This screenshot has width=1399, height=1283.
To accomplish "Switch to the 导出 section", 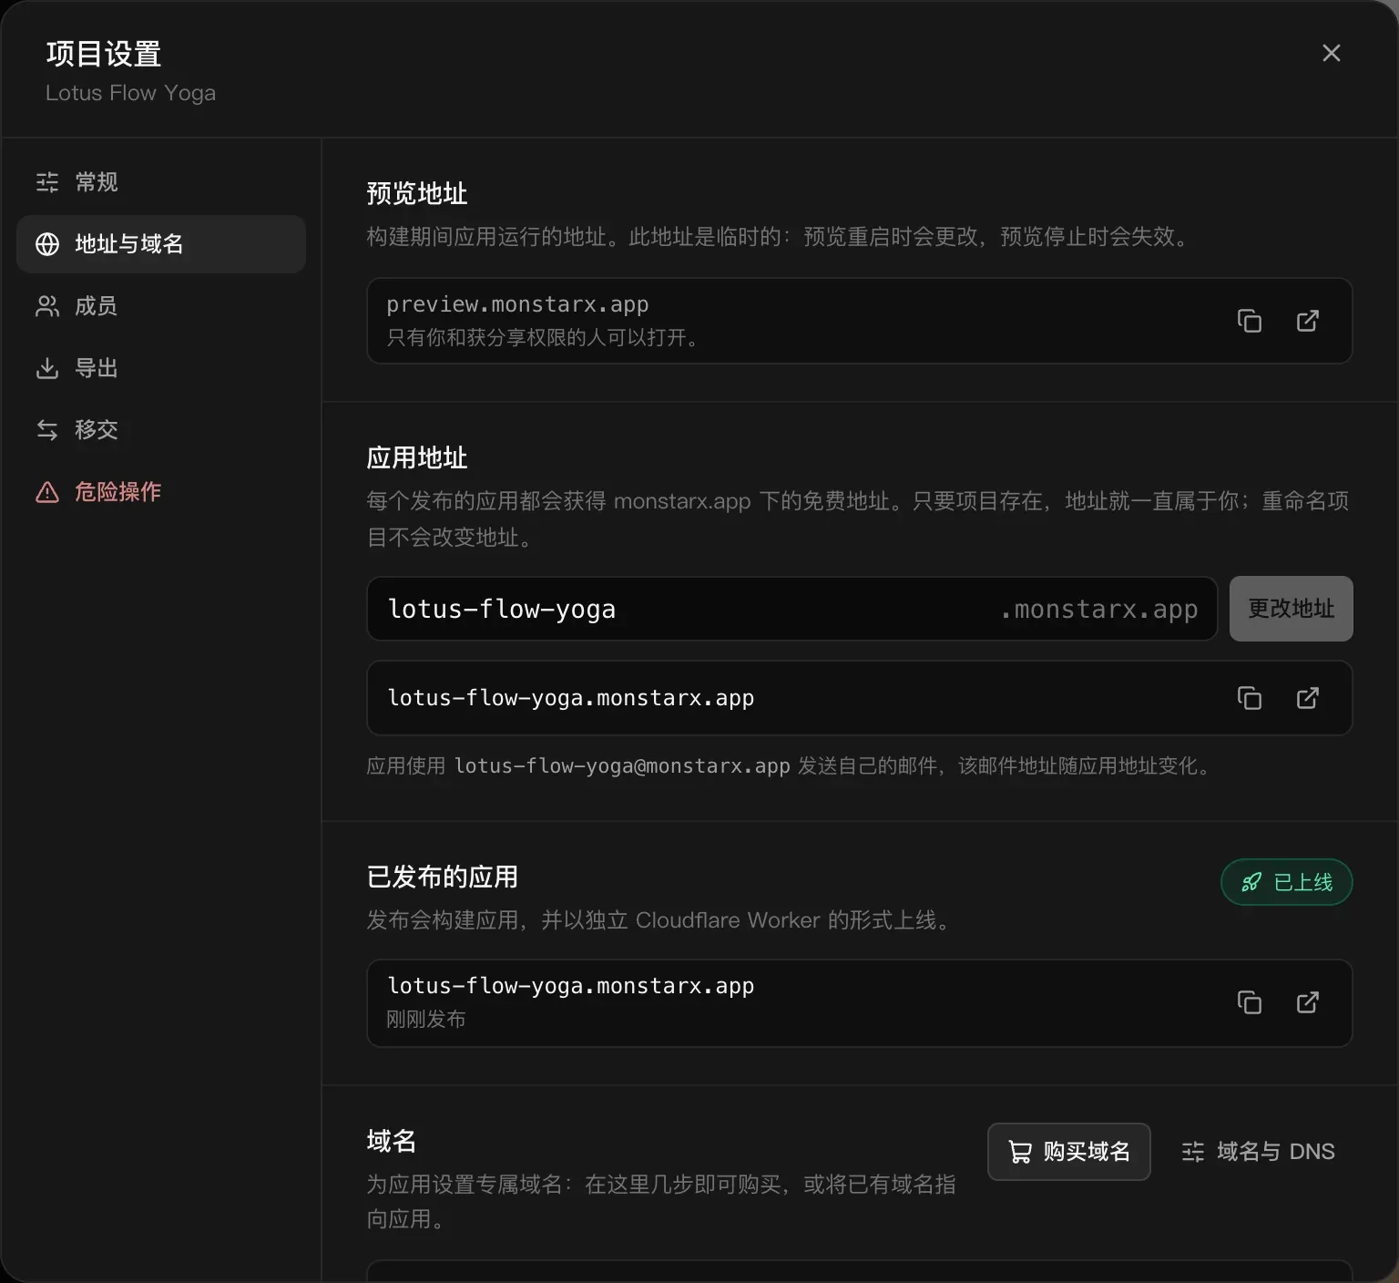I will (x=161, y=368).
